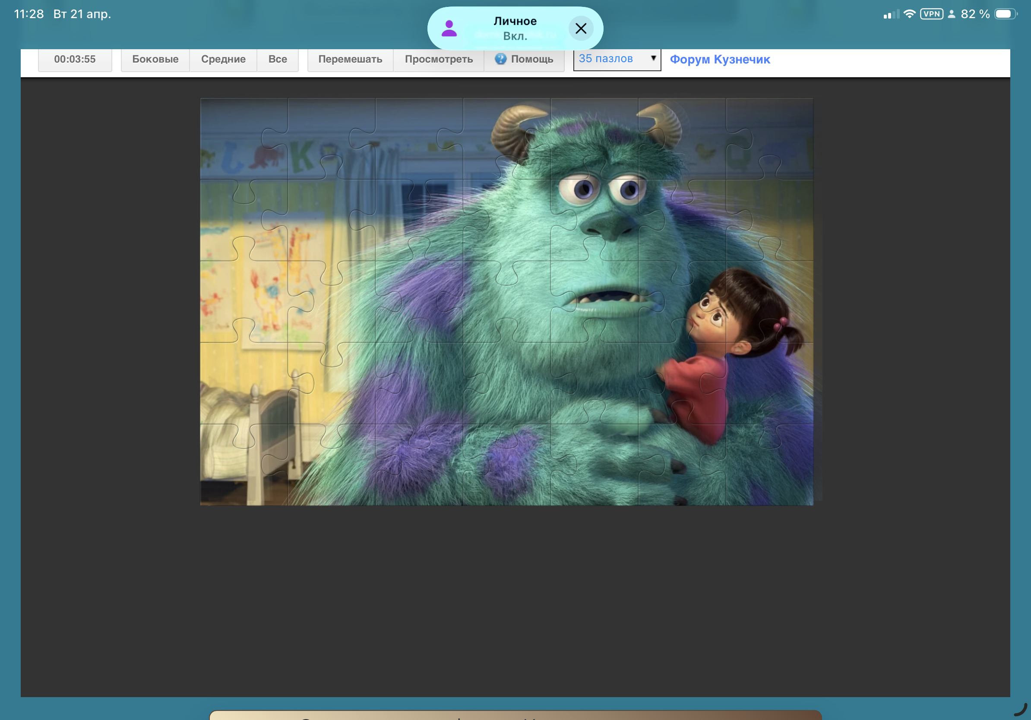Tap the Личное Вкл. focus mode banner

[515, 28]
